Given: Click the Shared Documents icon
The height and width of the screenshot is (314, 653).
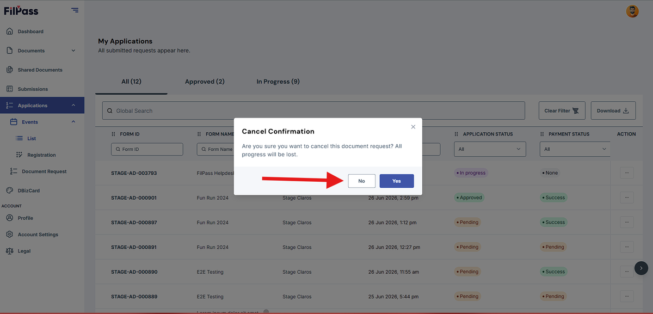Looking at the screenshot, I should point(9,70).
